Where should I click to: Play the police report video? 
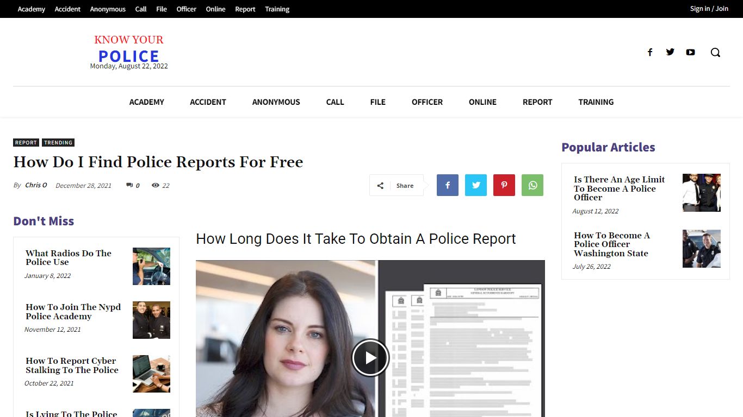370,358
